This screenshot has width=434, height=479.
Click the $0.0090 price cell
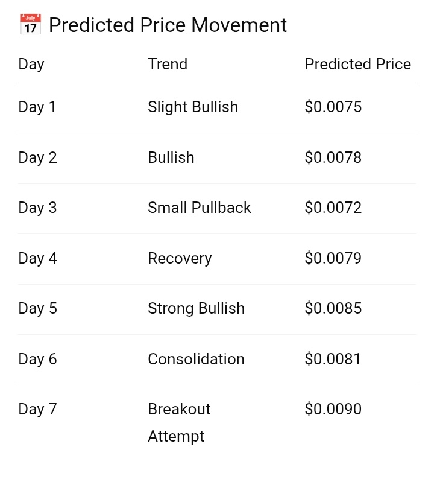333,410
